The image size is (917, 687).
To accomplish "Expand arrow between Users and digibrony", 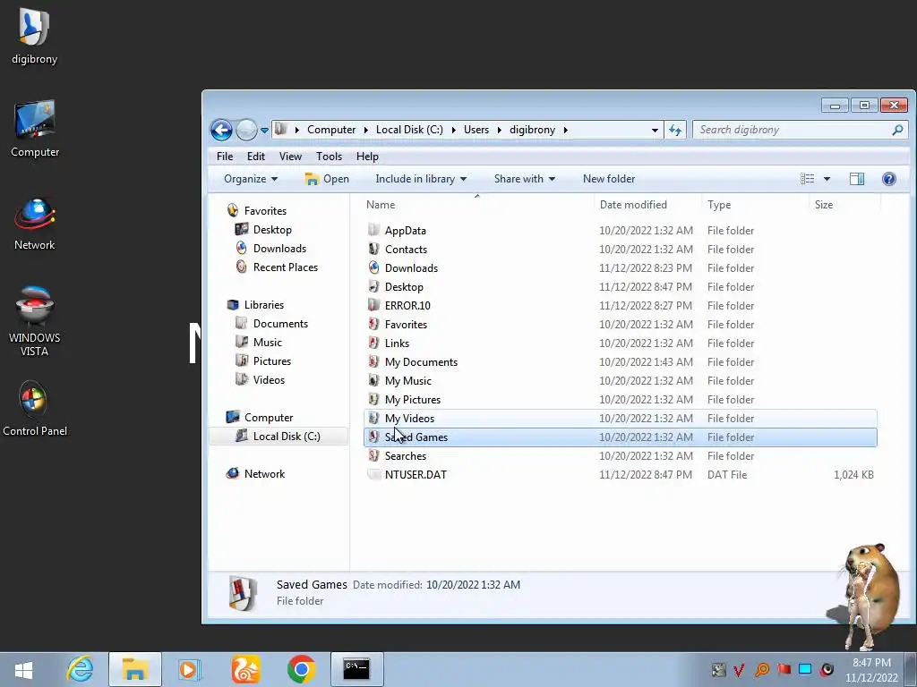I will pyautogui.click(x=500, y=130).
